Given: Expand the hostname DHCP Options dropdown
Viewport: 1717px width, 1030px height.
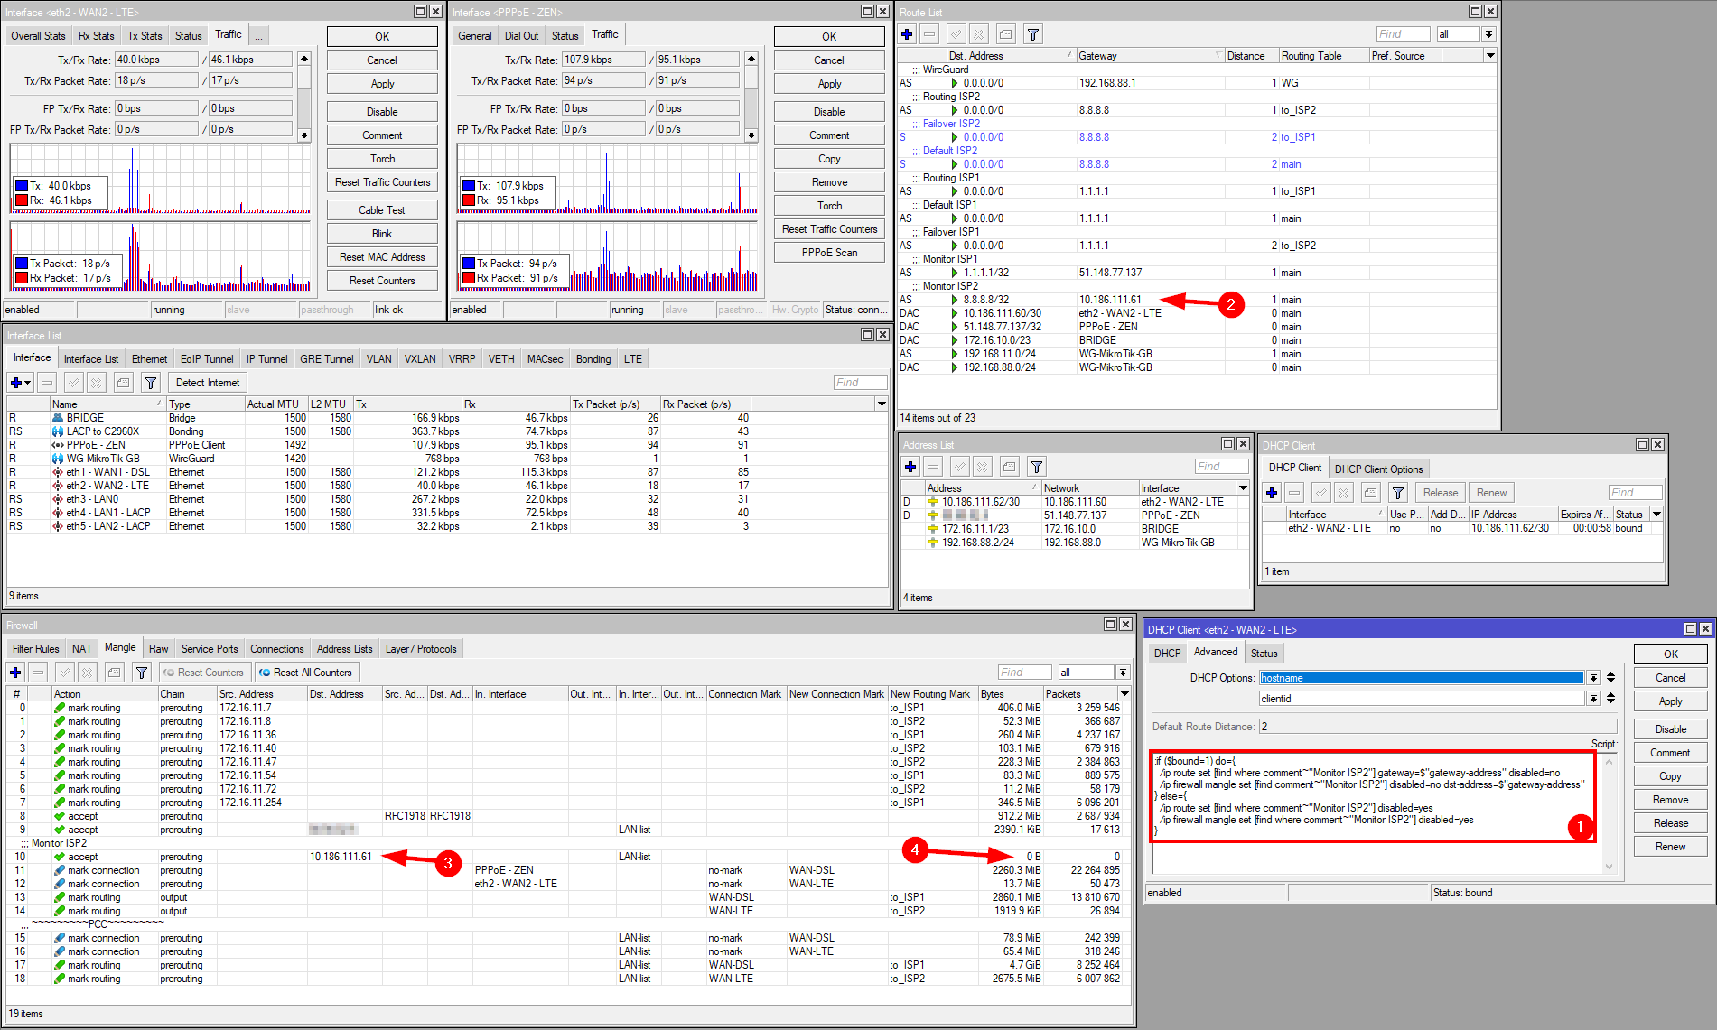Looking at the screenshot, I should point(1593,678).
